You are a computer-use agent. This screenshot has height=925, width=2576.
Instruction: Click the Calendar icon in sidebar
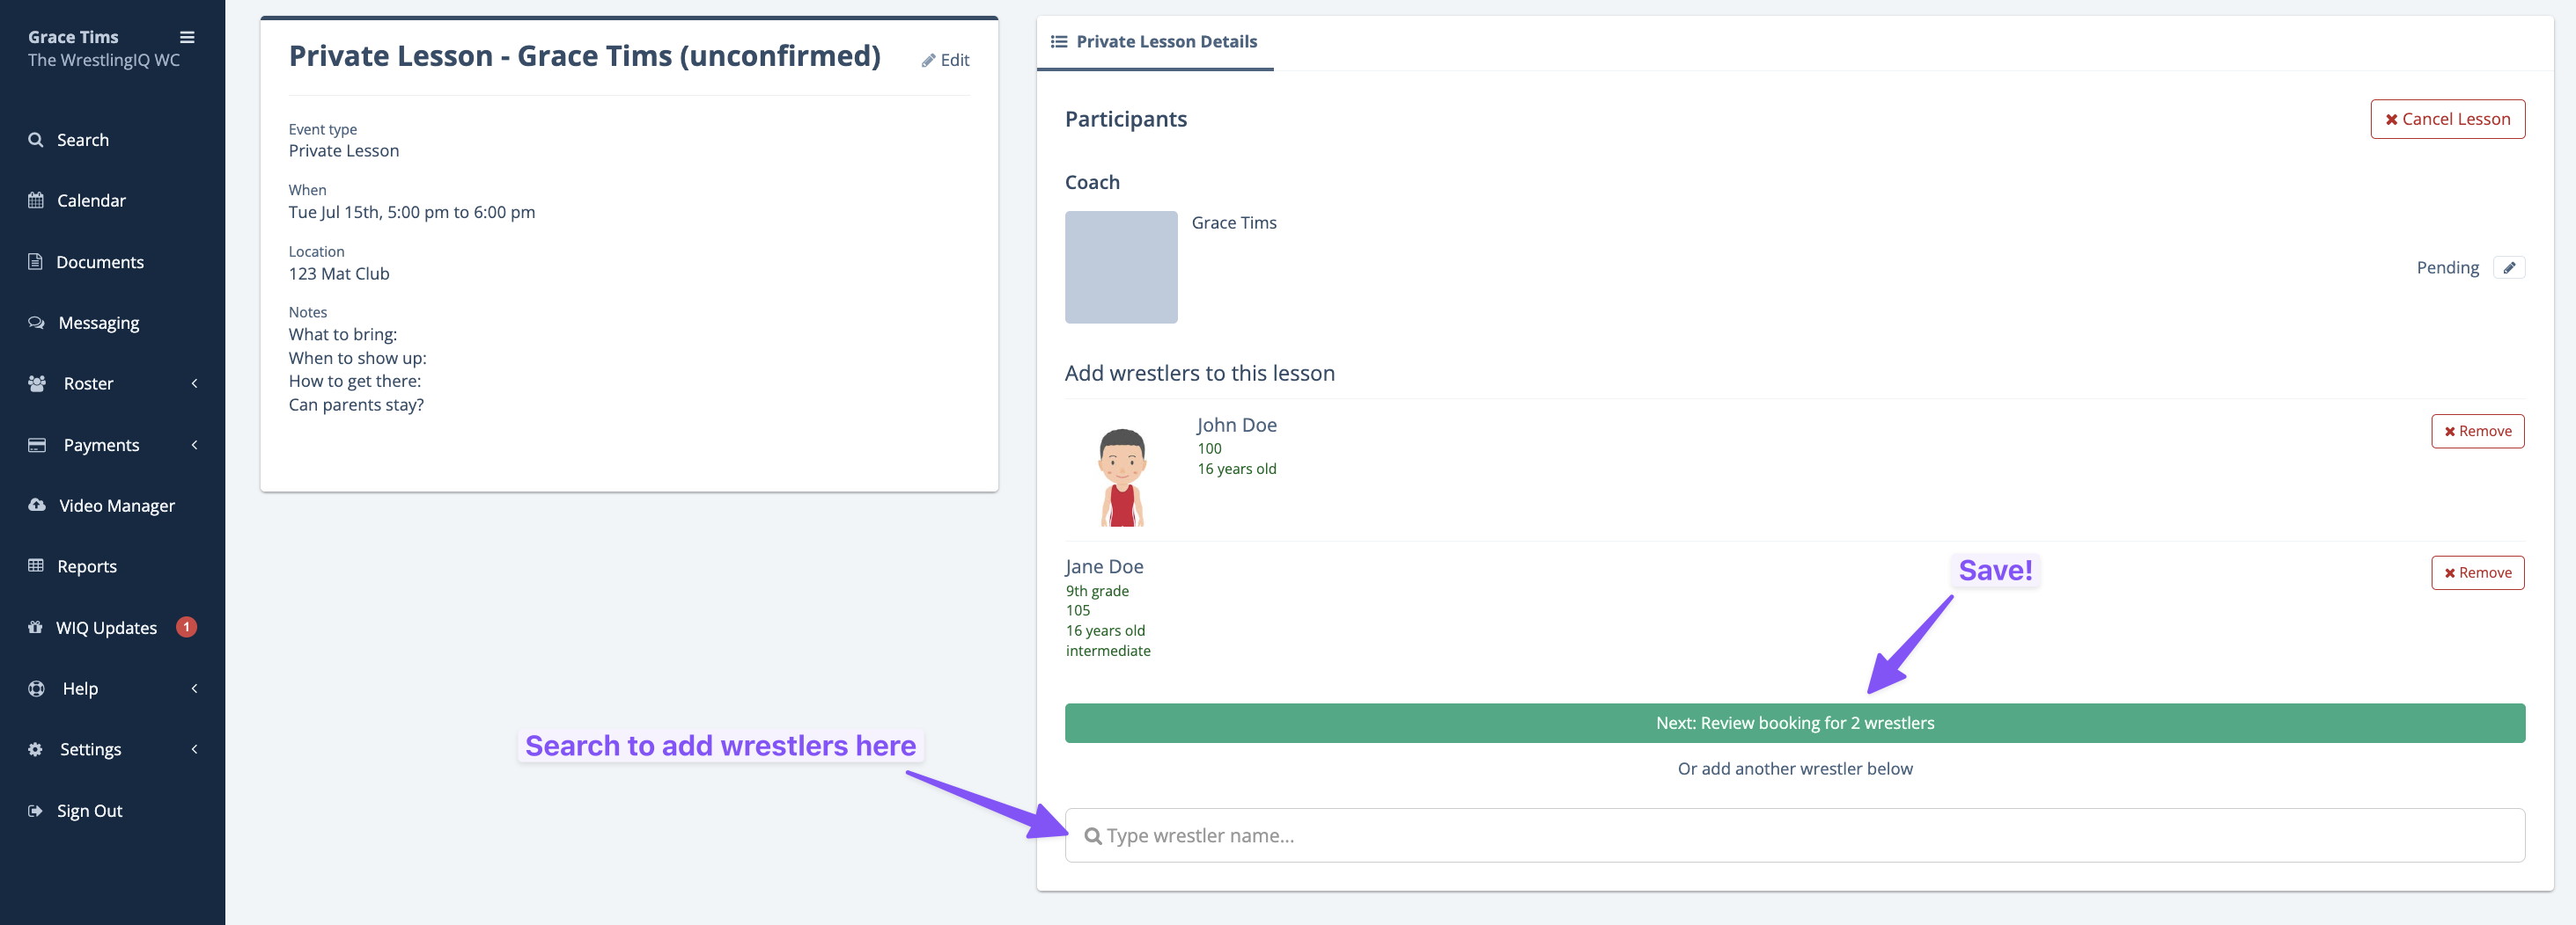coord(36,200)
